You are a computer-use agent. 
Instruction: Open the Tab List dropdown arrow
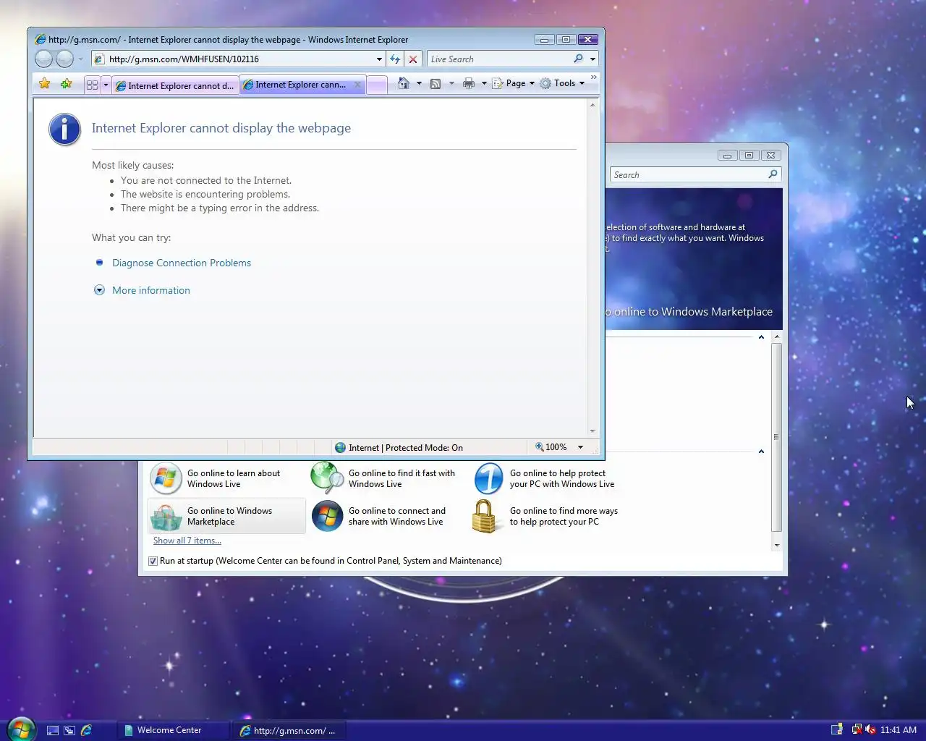tap(106, 85)
